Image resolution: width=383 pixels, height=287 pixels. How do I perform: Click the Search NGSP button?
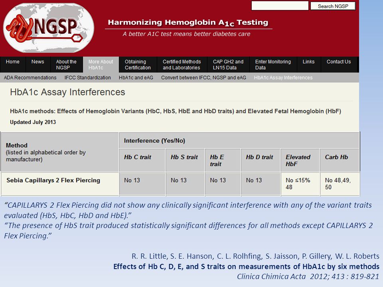pos(333,6)
